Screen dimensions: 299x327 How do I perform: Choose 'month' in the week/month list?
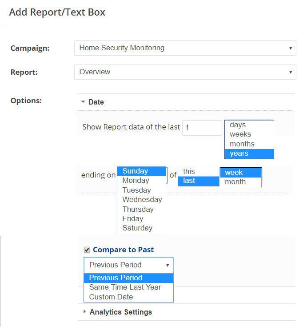pos(235,182)
